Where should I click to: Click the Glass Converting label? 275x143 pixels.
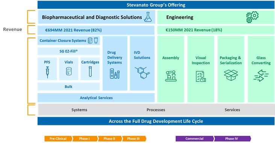(x=261, y=60)
